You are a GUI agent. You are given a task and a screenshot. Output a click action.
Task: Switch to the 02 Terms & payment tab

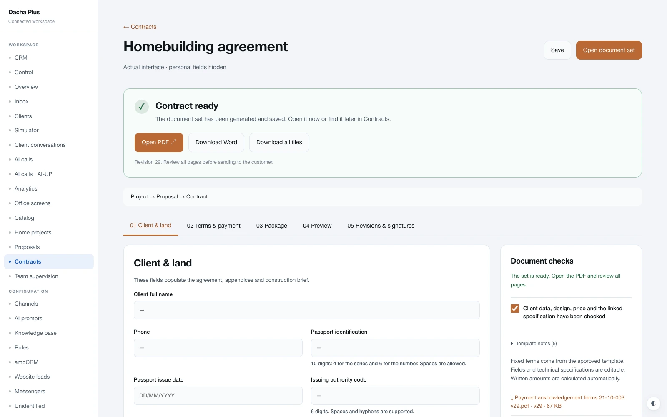click(213, 226)
